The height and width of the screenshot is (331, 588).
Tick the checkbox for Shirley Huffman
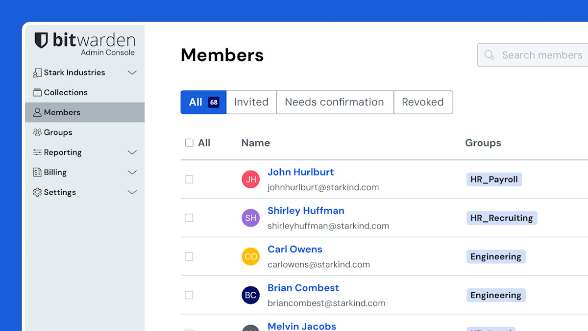(x=189, y=218)
